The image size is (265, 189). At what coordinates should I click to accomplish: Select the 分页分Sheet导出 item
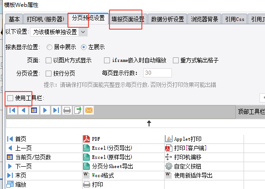[108, 166]
